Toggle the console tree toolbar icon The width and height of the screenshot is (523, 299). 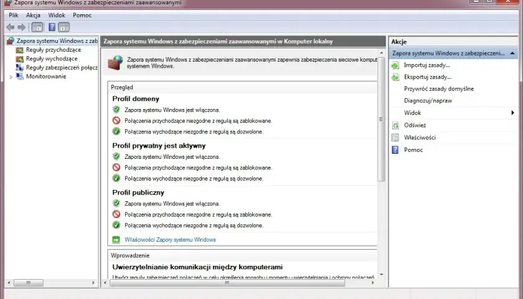point(37,27)
